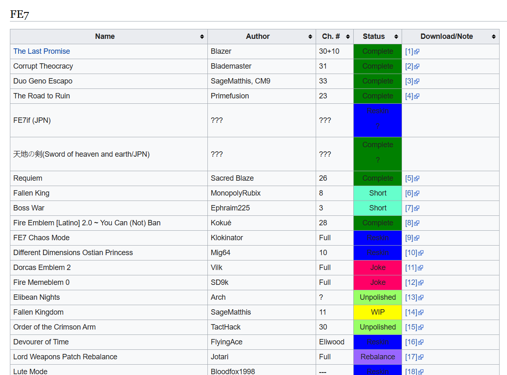
Task: Click the yellow WIP status cell
Action: click(378, 312)
